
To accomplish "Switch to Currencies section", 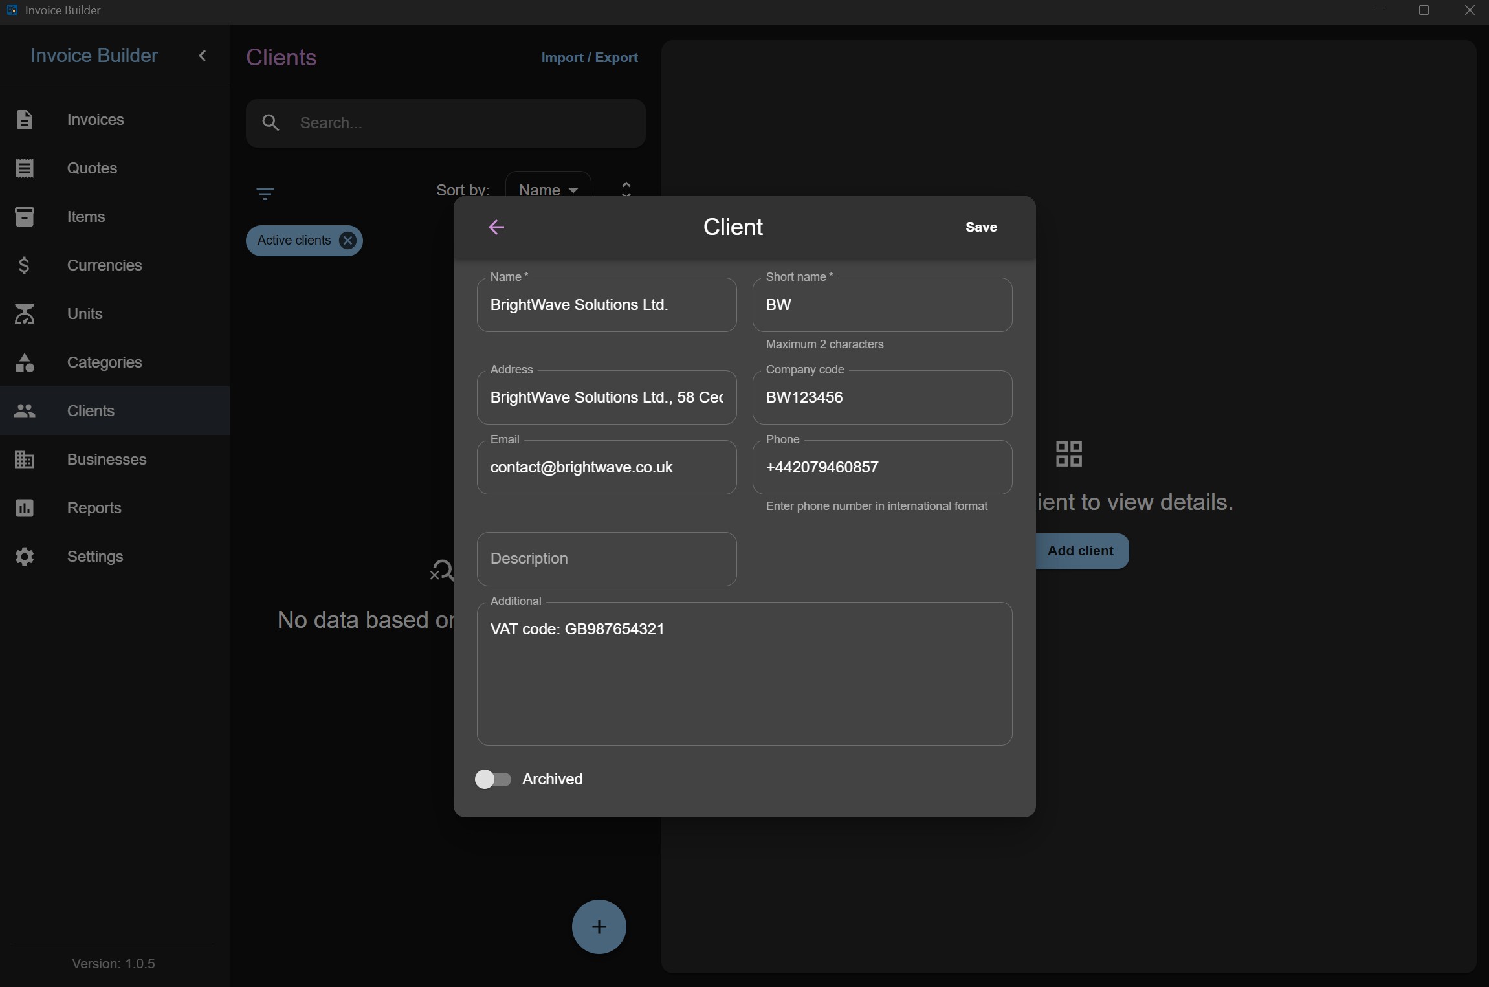I will 115,265.
